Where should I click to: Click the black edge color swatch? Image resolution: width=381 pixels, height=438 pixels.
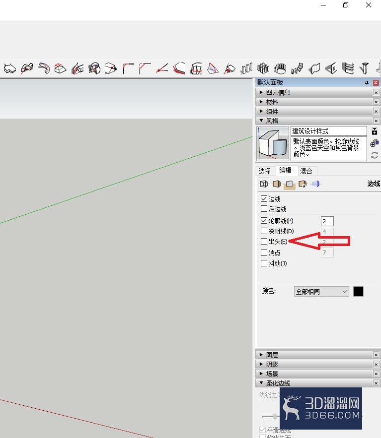tap(358, 291)
